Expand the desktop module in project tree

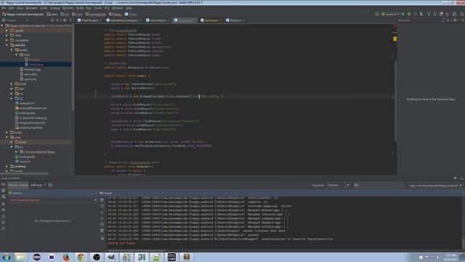click(x=7, y=167)
